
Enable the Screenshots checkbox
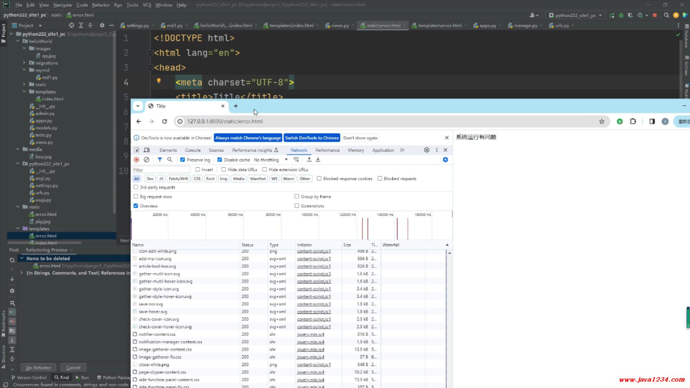tap(297, 206)
